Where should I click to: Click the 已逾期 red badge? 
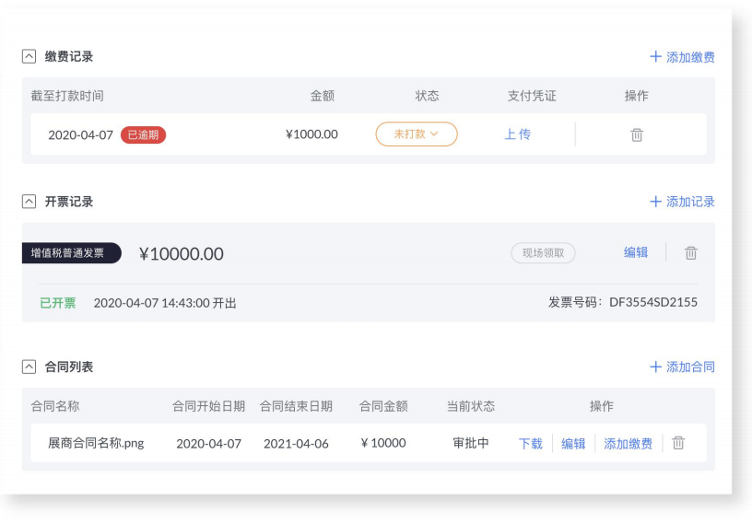tap(143, 134)
